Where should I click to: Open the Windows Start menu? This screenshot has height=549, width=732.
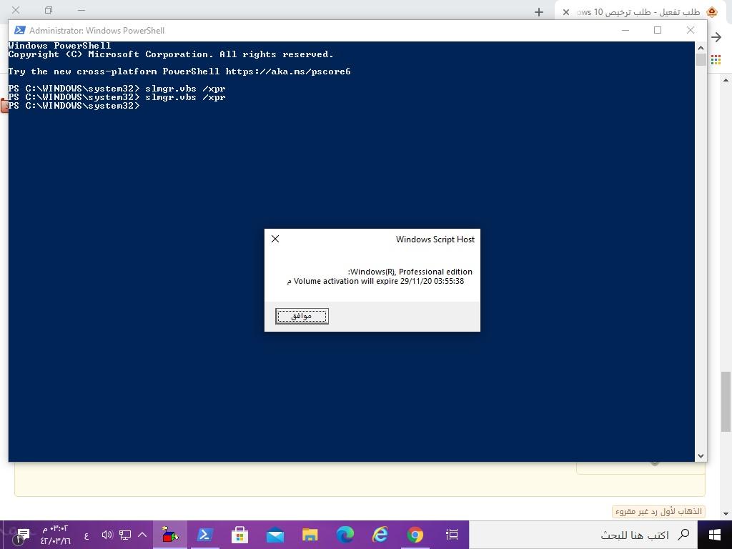[715, 535]
